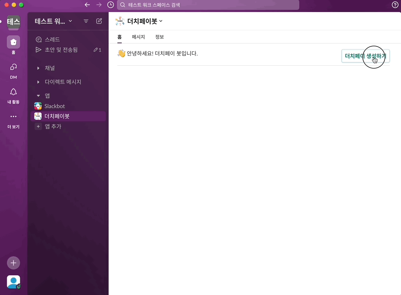The image size is (401, 295).
Task: Select the 테스 workspace icon
Action: coord(13,22)
